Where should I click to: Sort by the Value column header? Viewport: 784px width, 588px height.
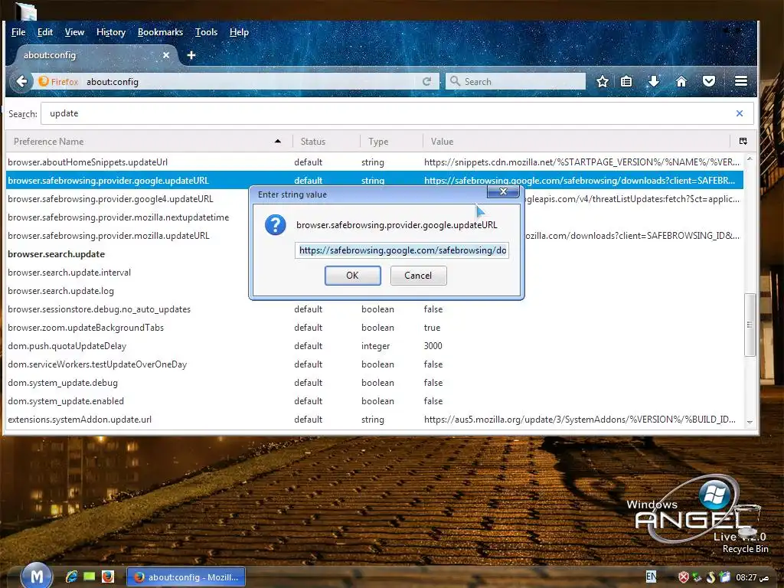pos(577,142)
